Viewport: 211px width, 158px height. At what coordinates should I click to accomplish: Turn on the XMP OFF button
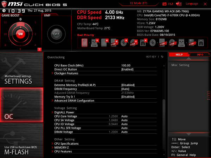(56, 34)
